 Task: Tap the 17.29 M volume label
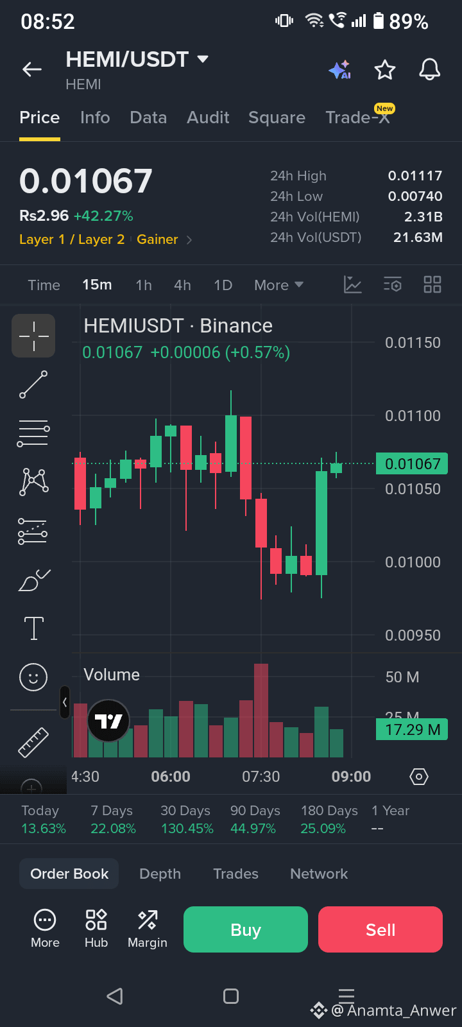click(412, 729)
